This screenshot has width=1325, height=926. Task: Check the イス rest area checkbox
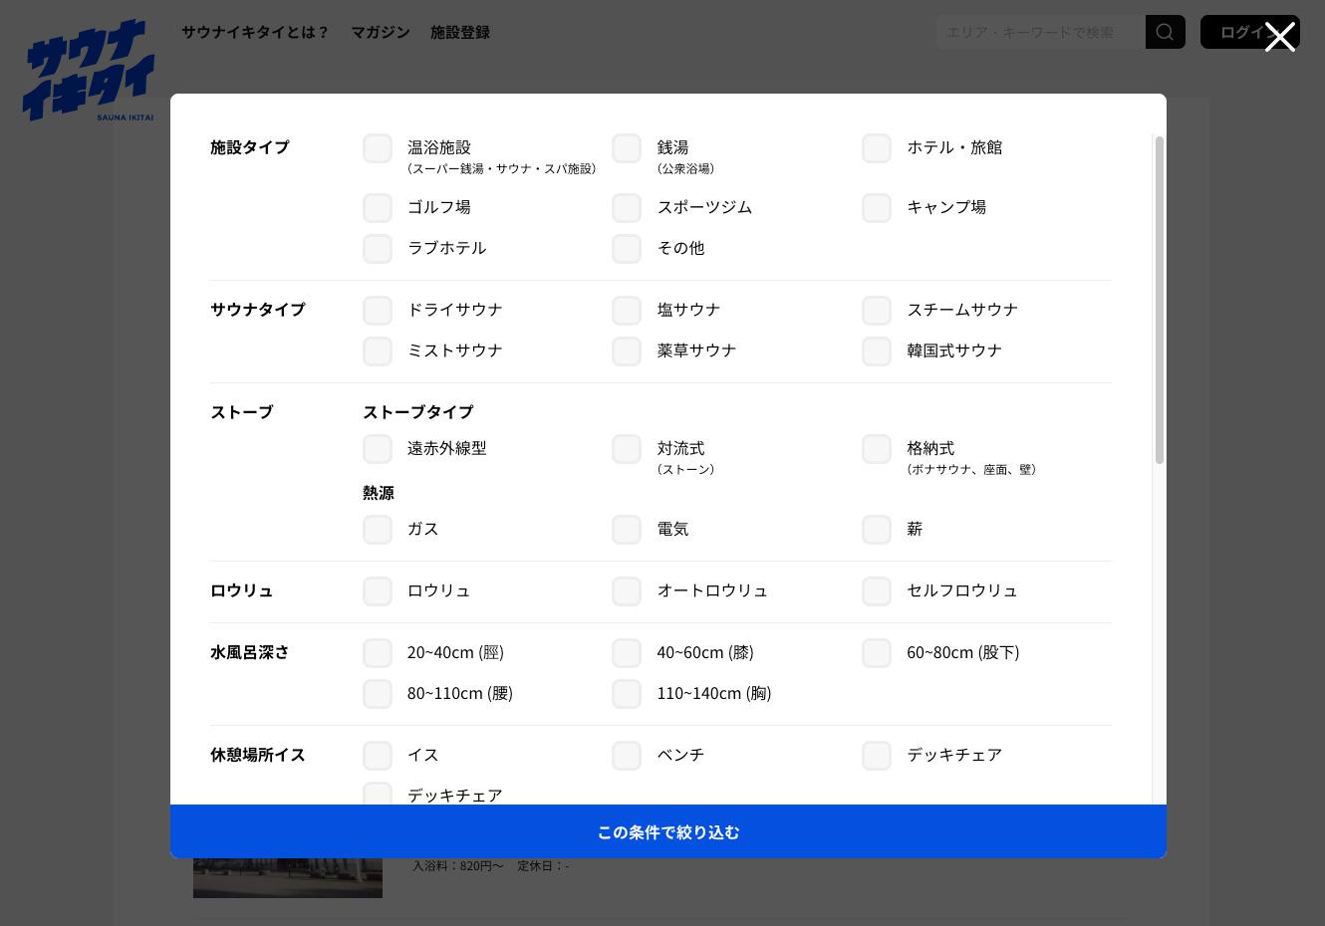(x=378, y=756)
